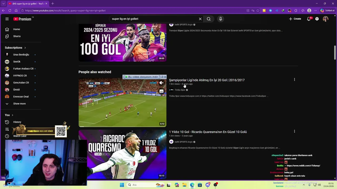Image resolution: width=337 pixels, height=189 pixels.
Task: Go back with the browser back arrow
Action: click(3, 10)
